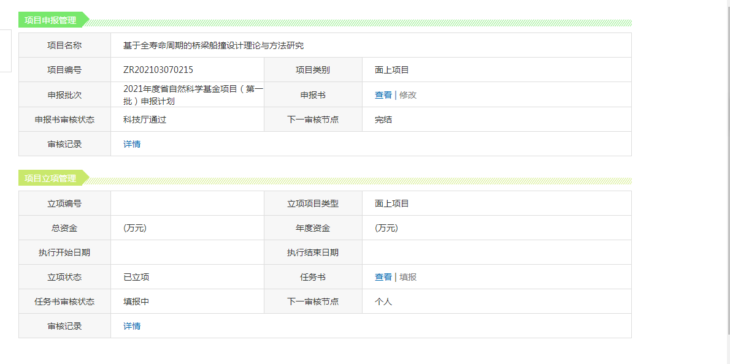The width and height of the screenshot is (730, 364).
Task: Click the 申报批次 value 2021年度省自然科学基金项目
Action: click(193, 95)
